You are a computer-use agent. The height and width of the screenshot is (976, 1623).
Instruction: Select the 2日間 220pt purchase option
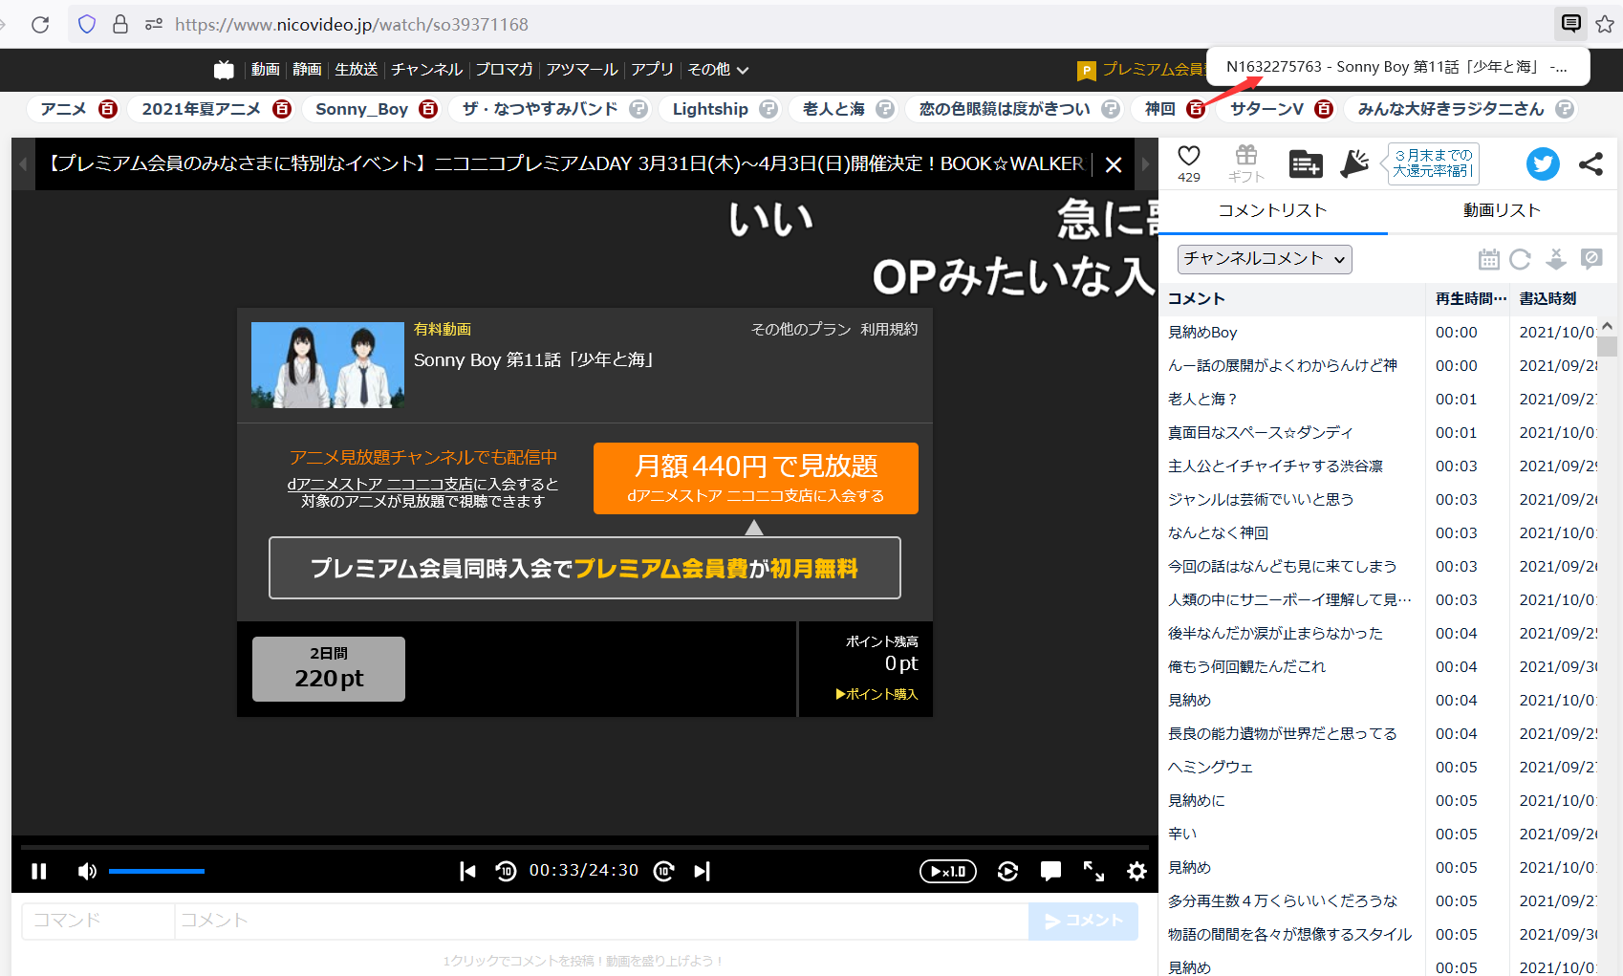click(x=329, y=669)
